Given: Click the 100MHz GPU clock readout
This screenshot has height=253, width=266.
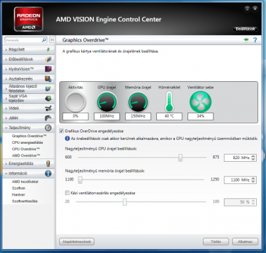Looking at the screenshot, I should 107,117.
